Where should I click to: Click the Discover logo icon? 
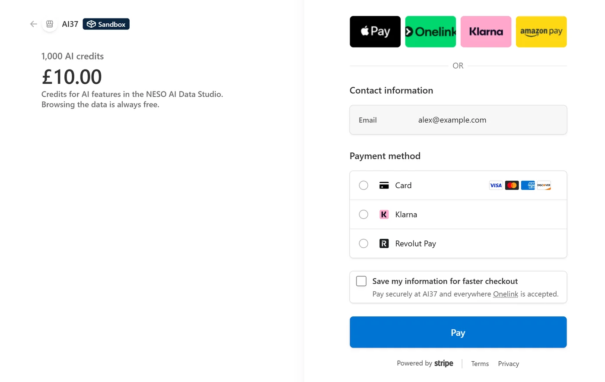pos(544,185)
